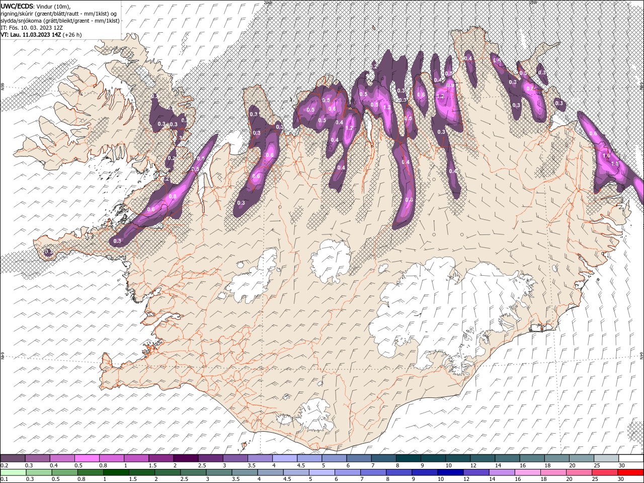Click the 1.6 value label on the east-coast snow band
This screenshot has height=483, width=644.
tap(606, 156)
